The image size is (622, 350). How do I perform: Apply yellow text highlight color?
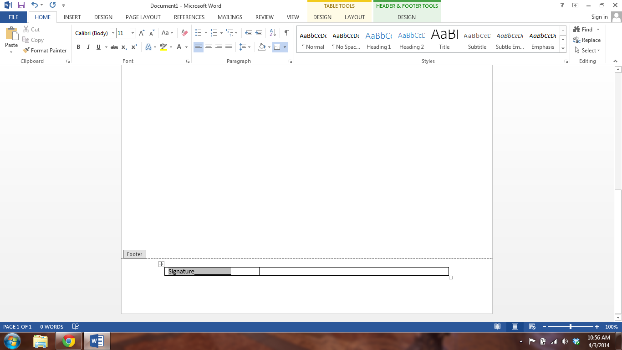(163, 47)
